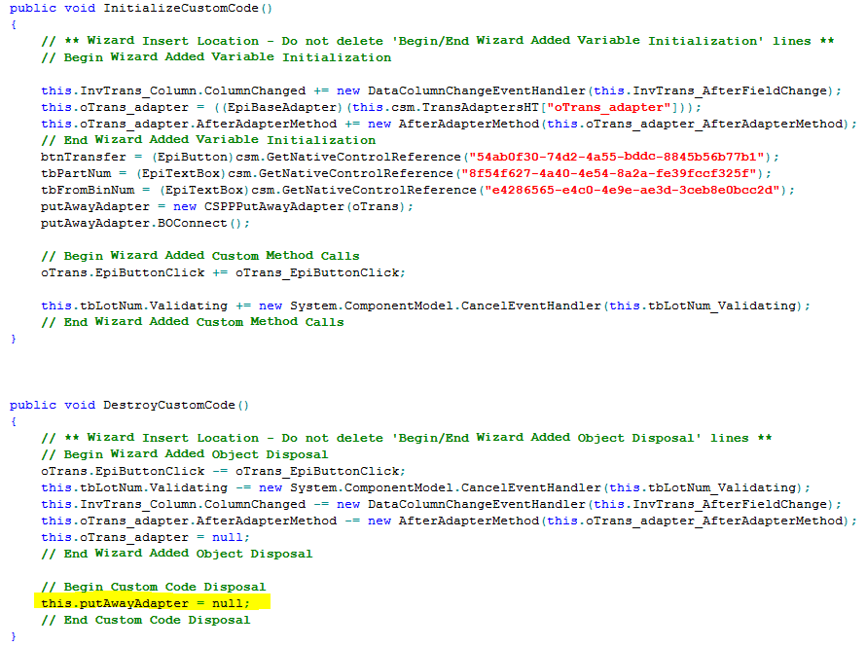Click the tbPartNum GetNativeControlReference line
The image size is (866, 647).
point(406,173)
